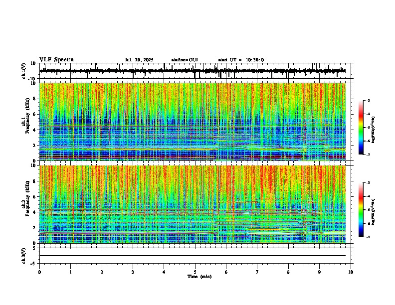The height and width of the screenshot is (305, 395).
Task: Click the "-3" tick on ch.2 colorbar
Action: tap(368, 183)
